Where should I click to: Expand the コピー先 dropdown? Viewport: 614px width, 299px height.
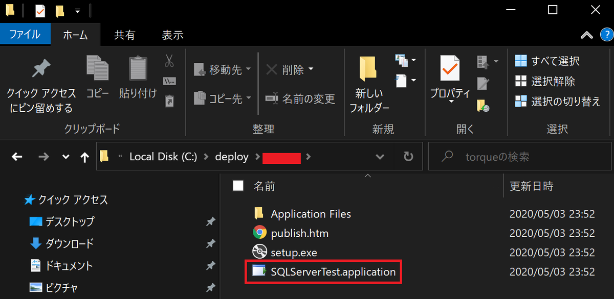(223, 98)
